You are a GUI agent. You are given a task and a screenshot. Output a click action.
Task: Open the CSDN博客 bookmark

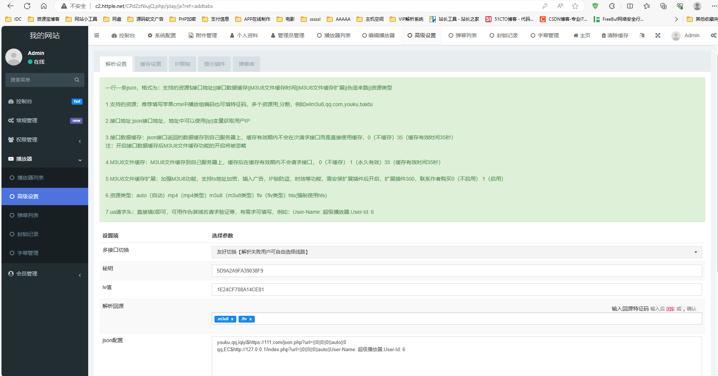[x=563, y=19]
